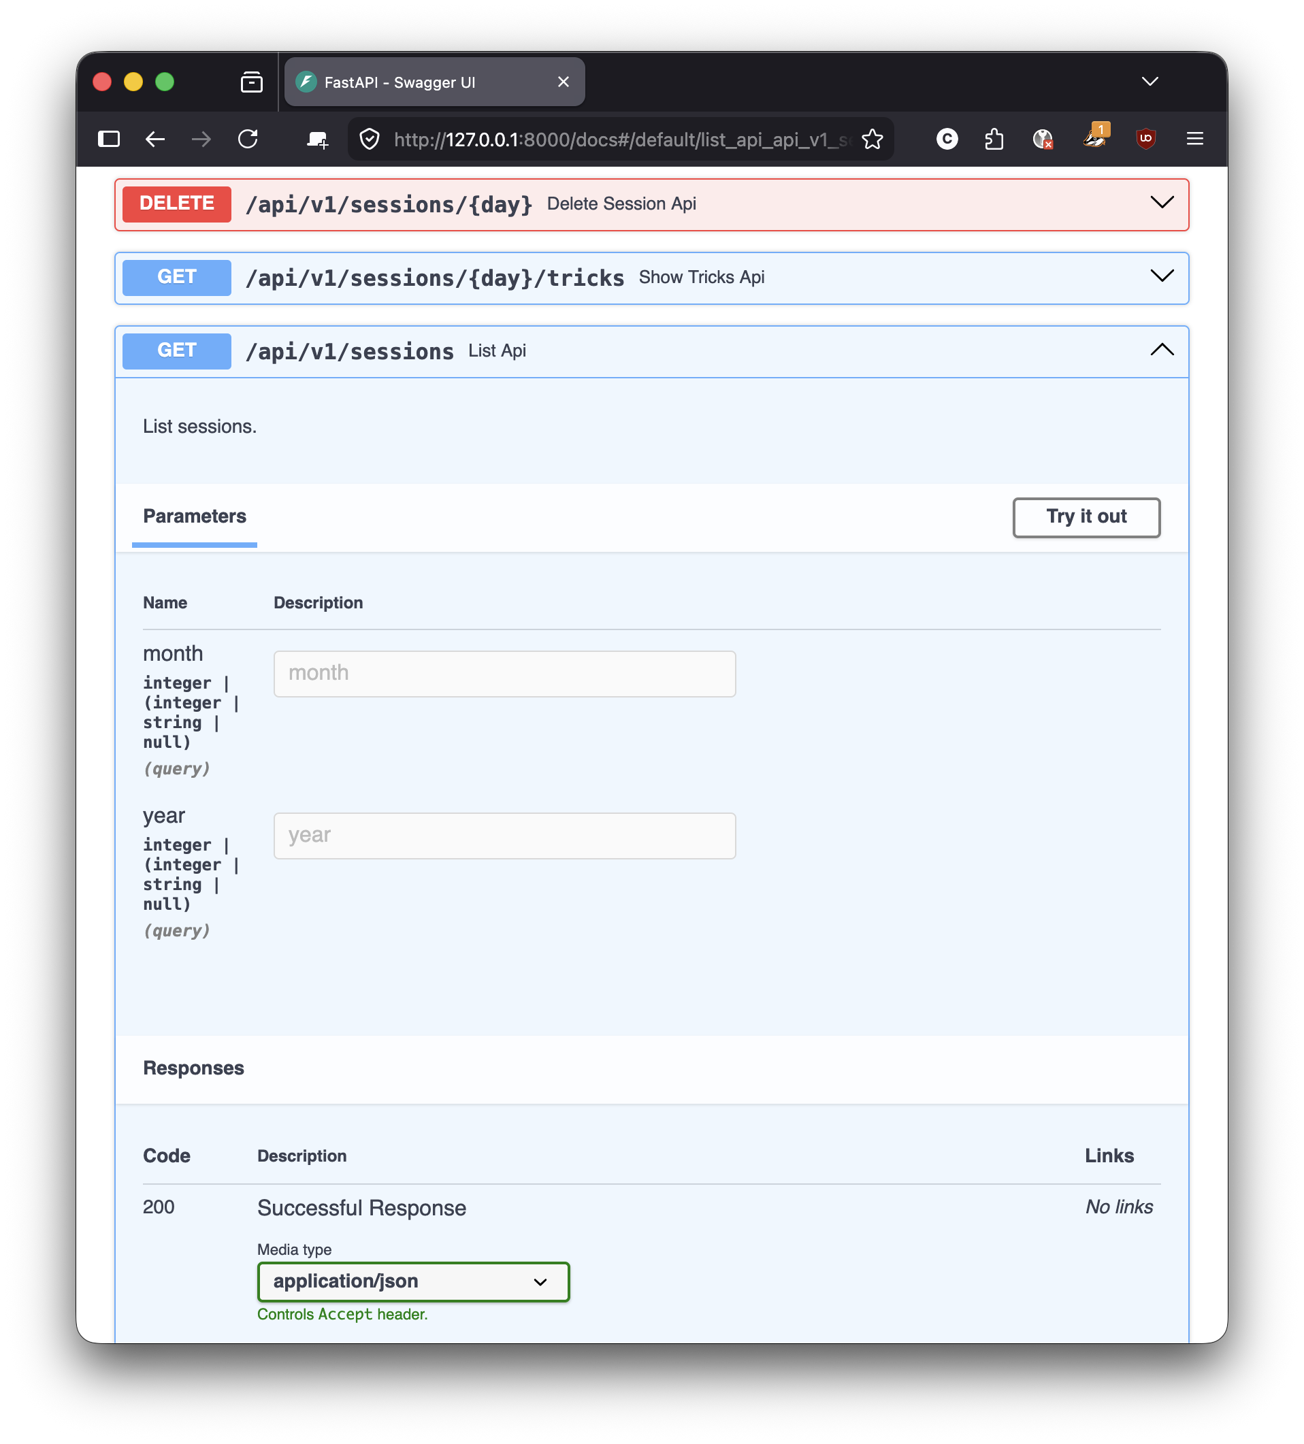1304x1444 pixels.
Task: Click the 'Delete Session Api' summary text
Action: (x=621, y=204)
